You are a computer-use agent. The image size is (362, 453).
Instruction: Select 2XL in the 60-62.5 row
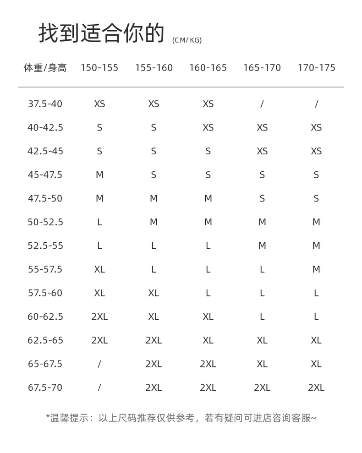tap(99, 317)
